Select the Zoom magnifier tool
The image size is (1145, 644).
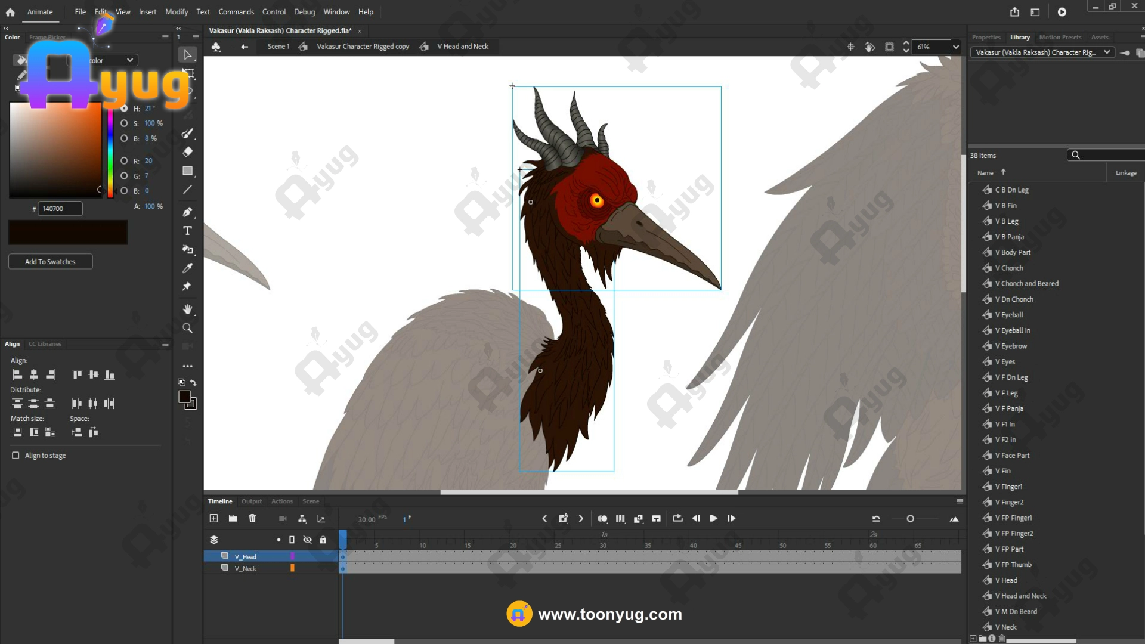187,328
